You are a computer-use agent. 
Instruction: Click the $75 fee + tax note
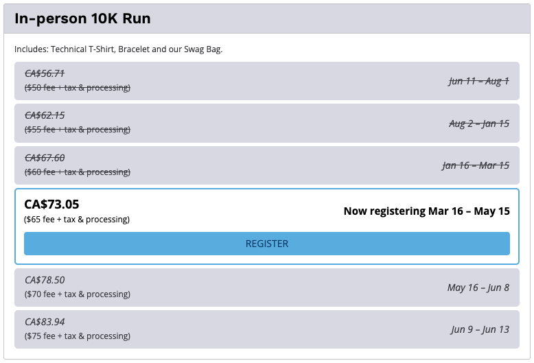tap(78, 336)
